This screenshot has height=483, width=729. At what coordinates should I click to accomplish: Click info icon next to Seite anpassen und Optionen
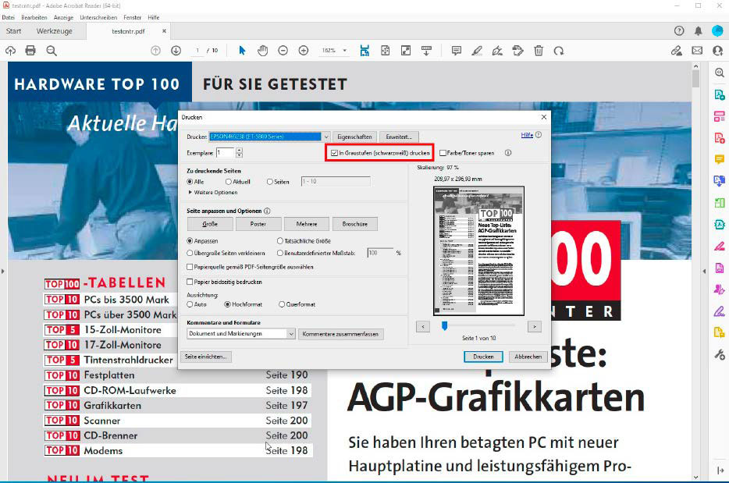point(268,211)
